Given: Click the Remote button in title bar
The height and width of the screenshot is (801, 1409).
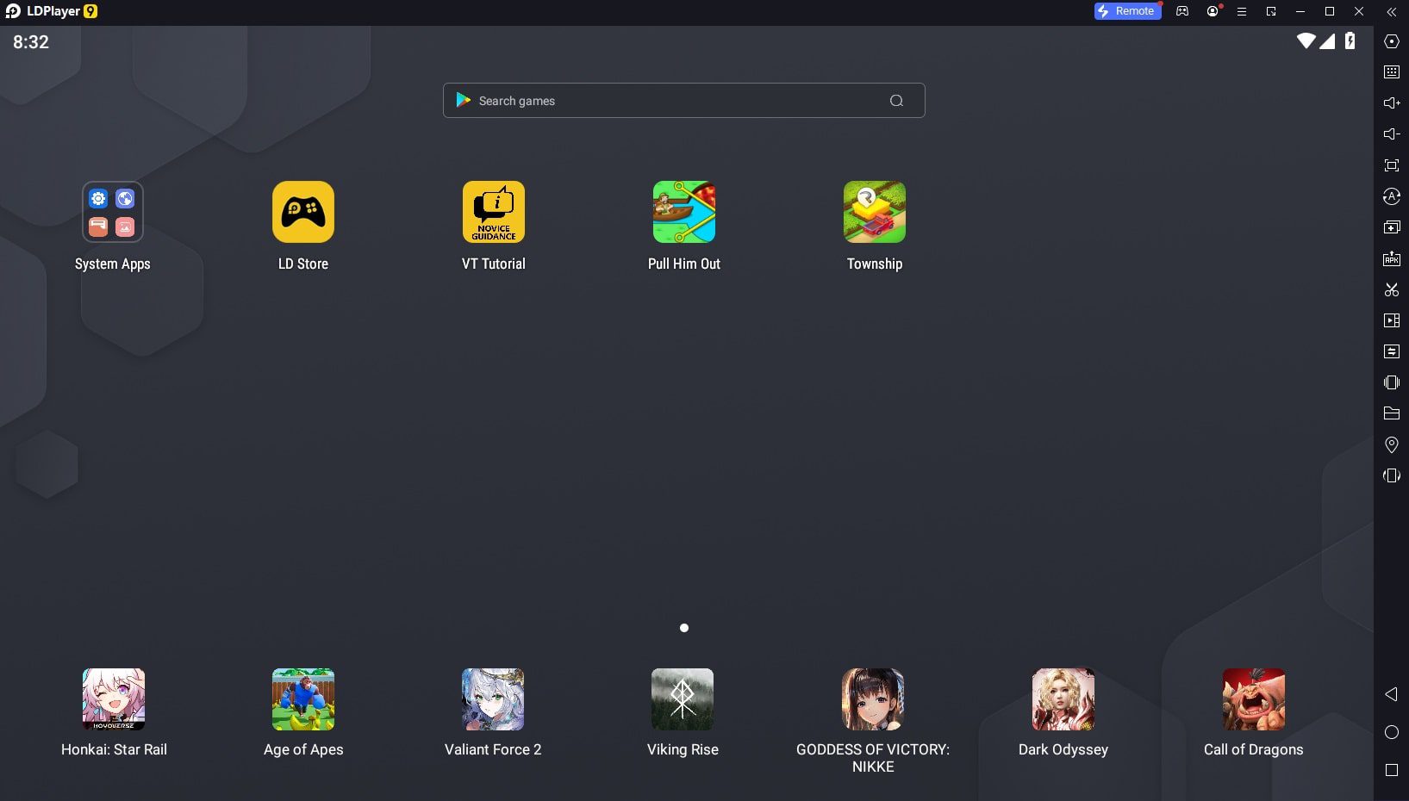Looking at the screenshot, I should coord(1127,11).
